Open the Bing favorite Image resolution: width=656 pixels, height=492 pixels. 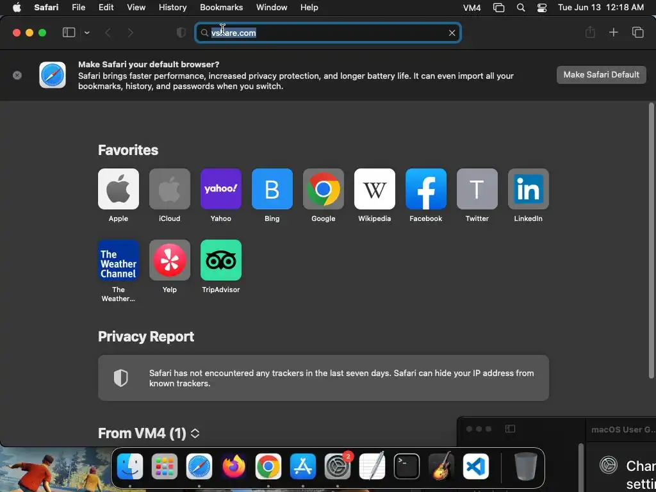[272, 189]
